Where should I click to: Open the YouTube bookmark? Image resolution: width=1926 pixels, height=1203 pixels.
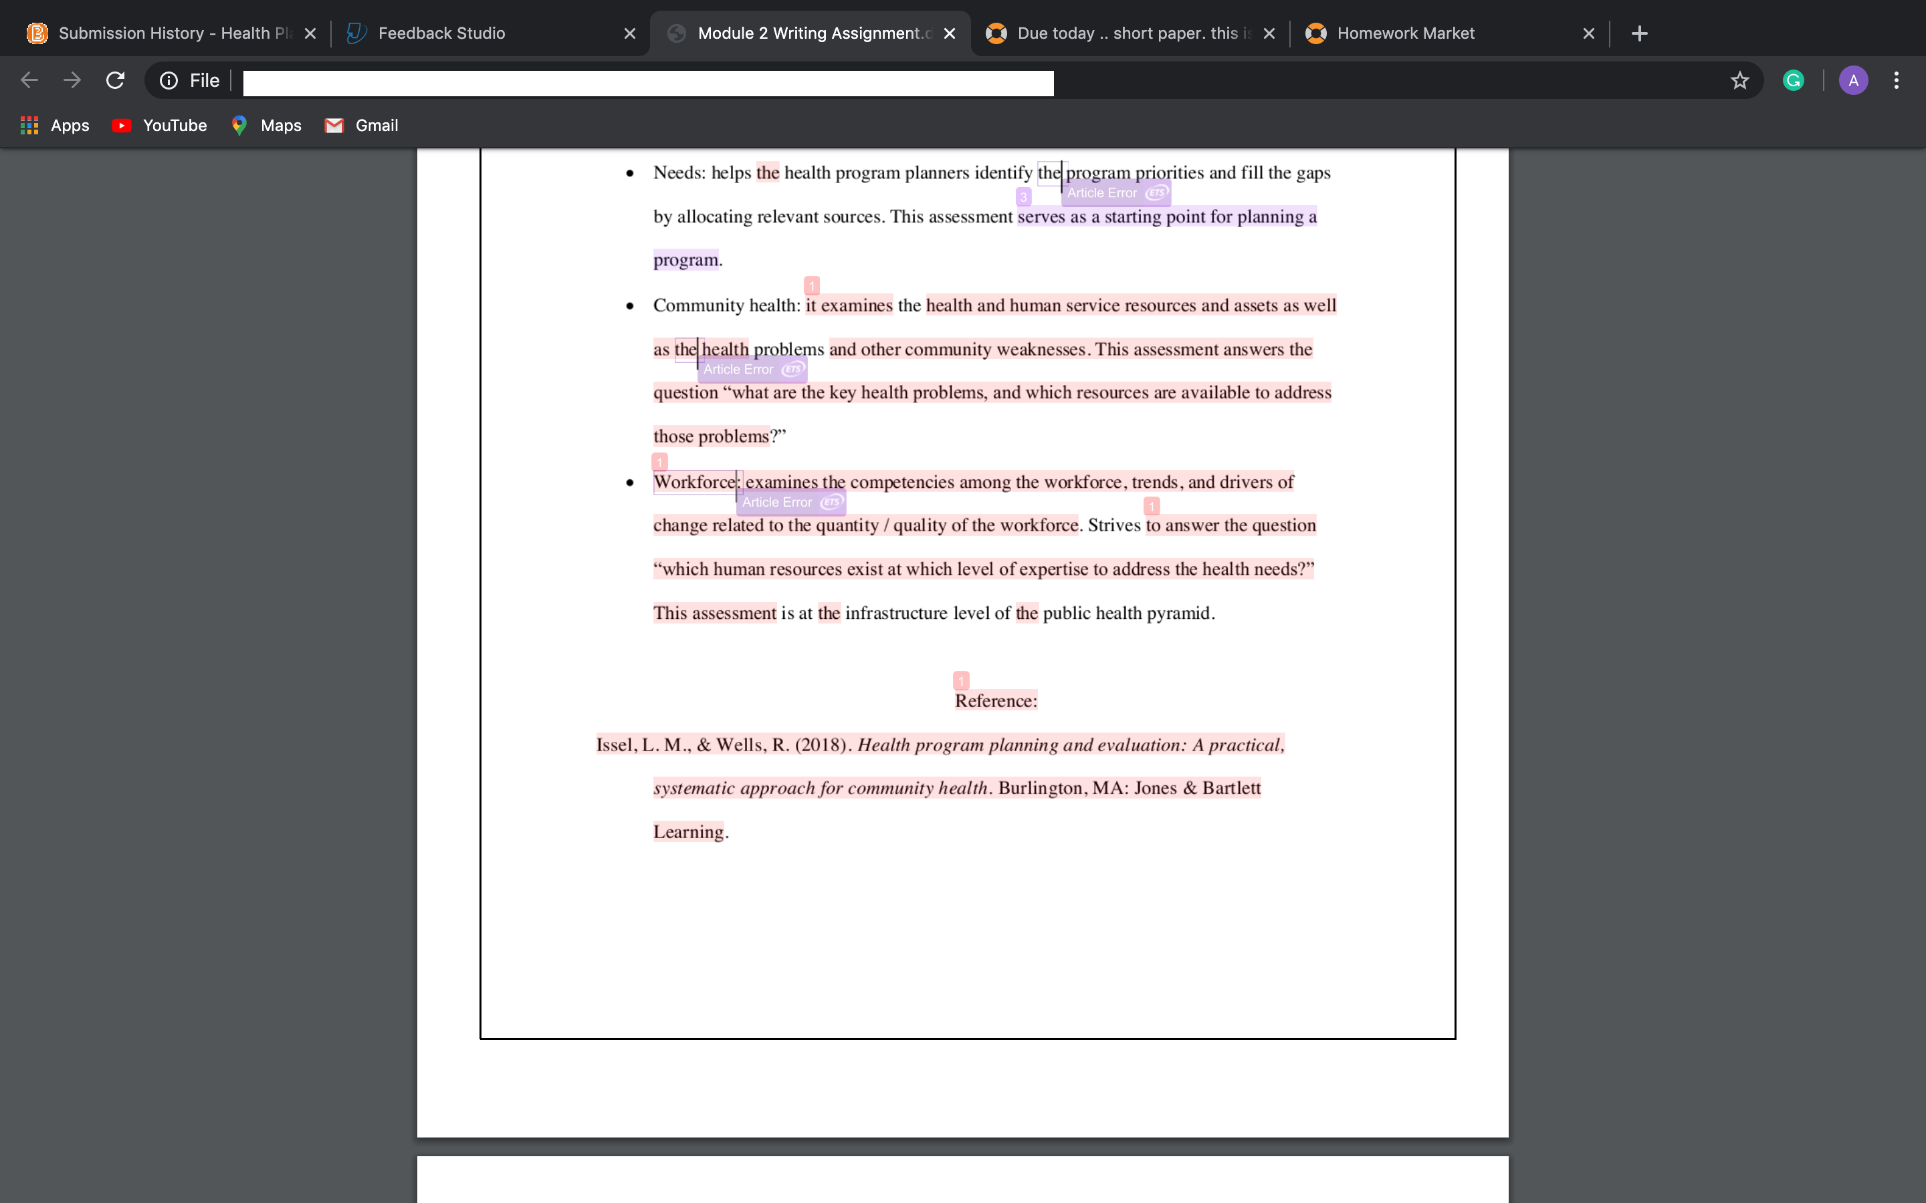pos(159,126)
